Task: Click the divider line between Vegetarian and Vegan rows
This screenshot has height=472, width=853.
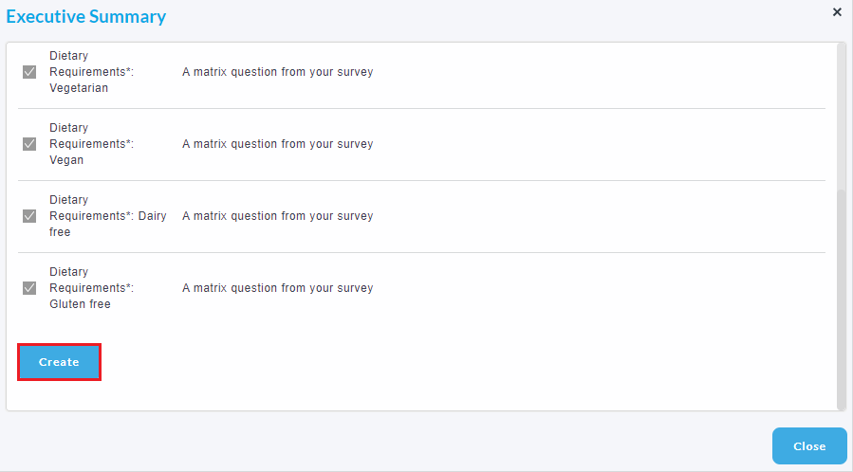Action: [x=421, y=109]
